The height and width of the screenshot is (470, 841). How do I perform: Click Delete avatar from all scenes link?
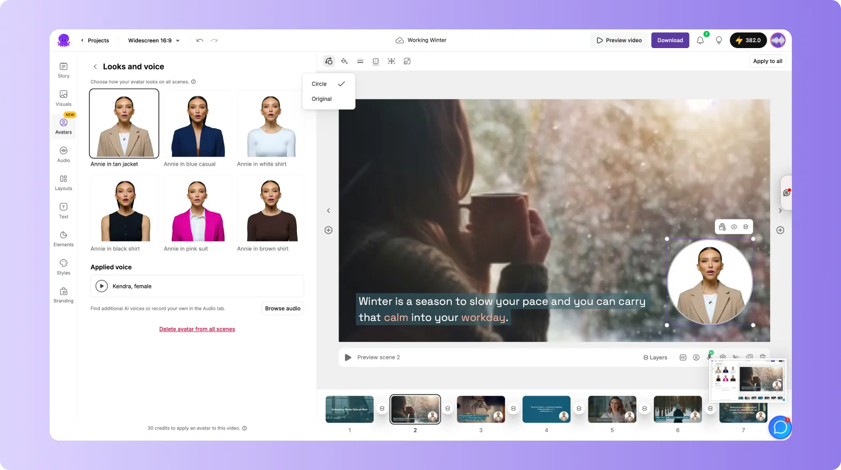point(197,329)
